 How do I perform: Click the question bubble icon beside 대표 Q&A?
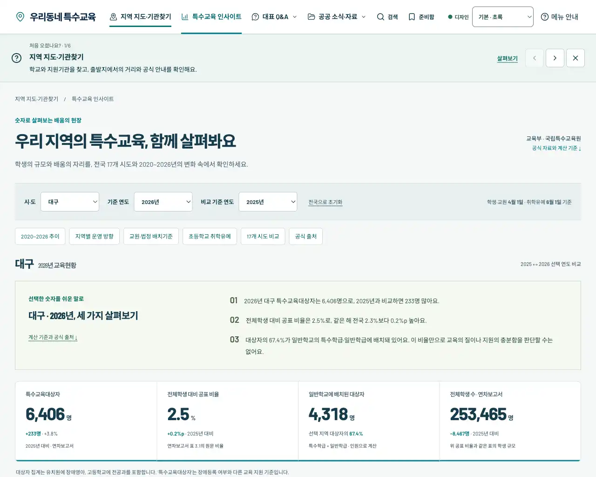[255, 17]
